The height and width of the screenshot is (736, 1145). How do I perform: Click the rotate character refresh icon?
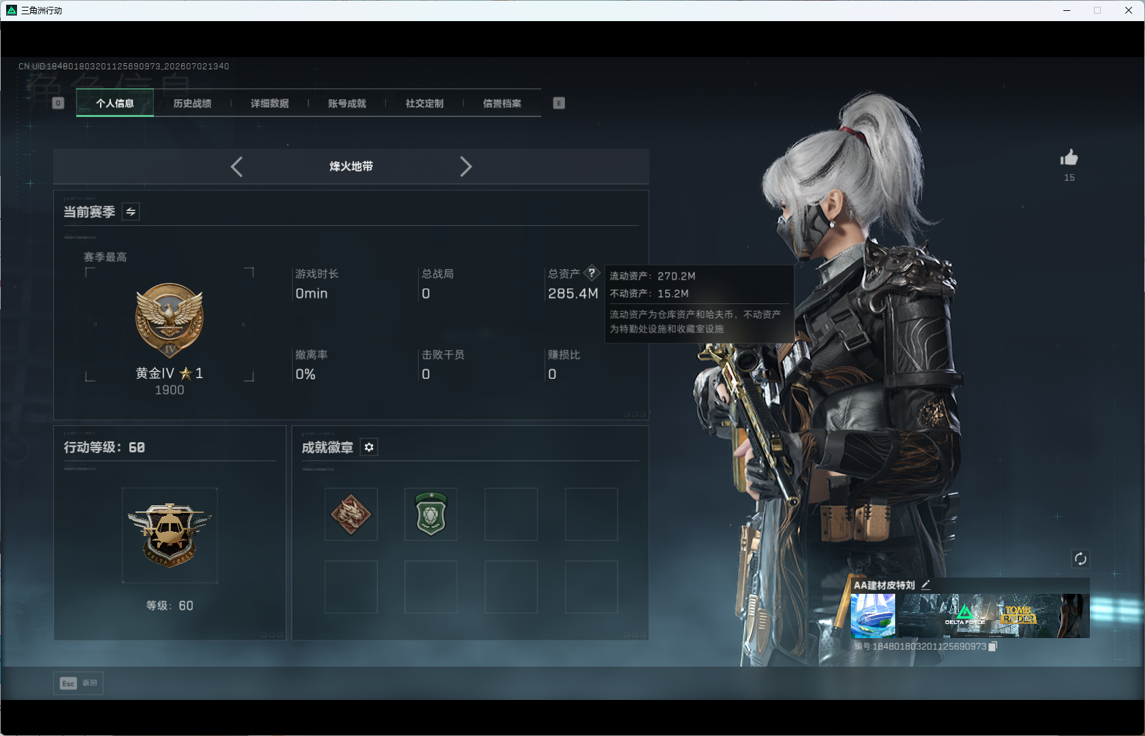[x=1080, y=558]
